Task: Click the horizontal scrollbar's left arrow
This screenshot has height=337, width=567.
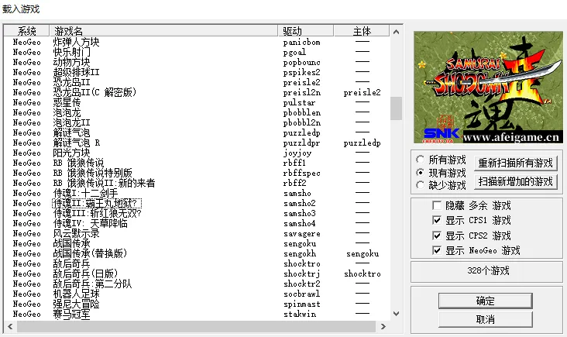Action: [9, 326]
